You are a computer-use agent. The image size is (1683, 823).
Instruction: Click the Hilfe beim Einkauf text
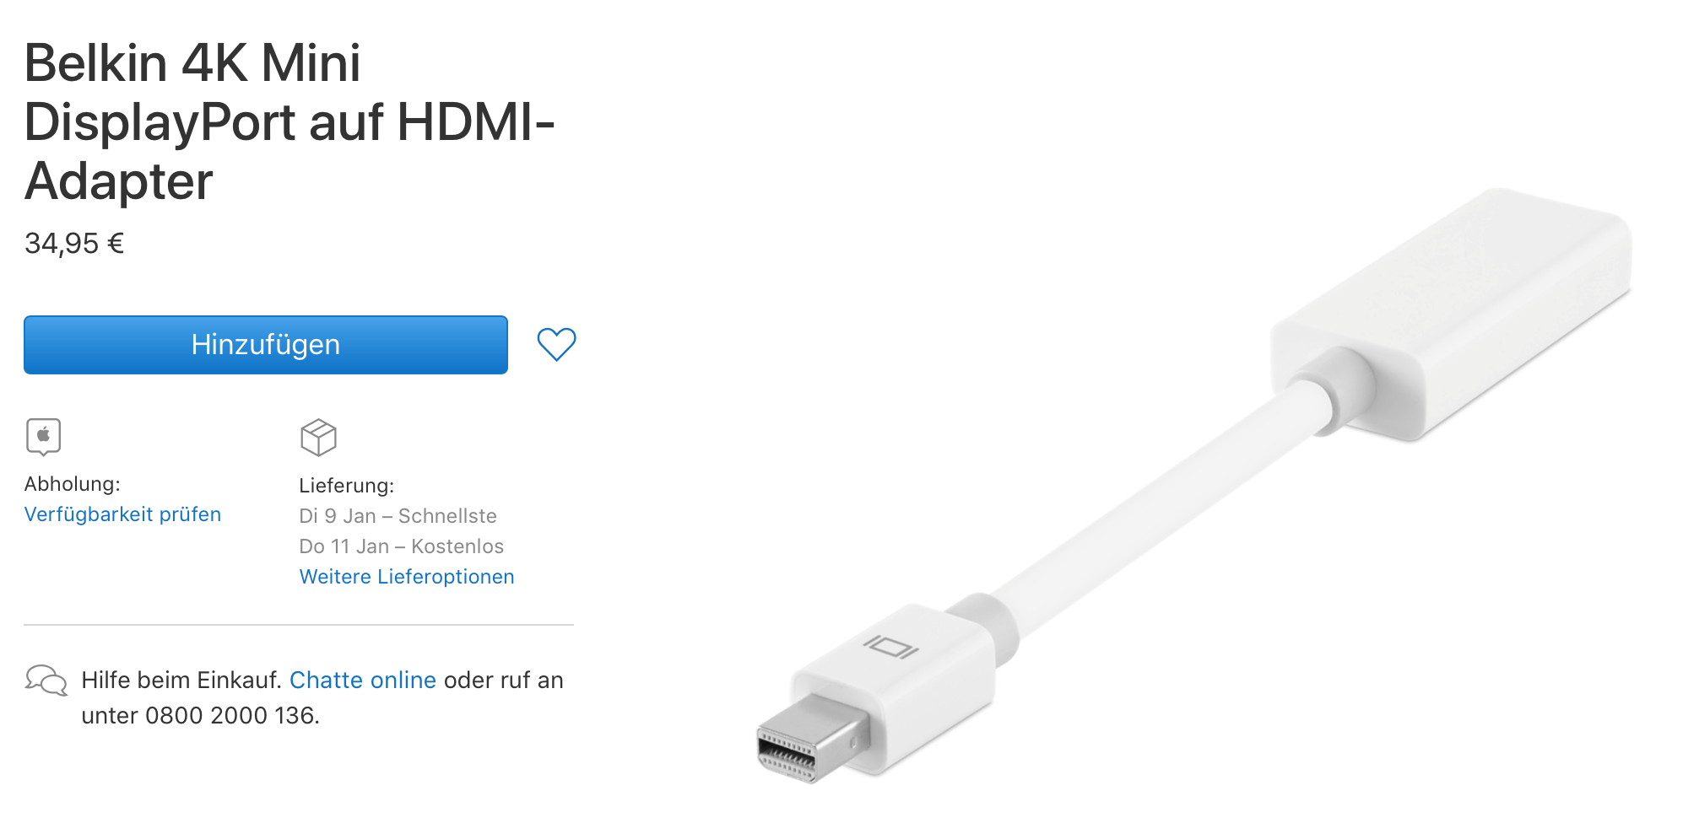point(181,680)
